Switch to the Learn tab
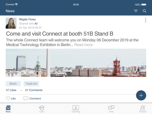The width and height of the screenshot is (152, 114). [x=42, y=109]
